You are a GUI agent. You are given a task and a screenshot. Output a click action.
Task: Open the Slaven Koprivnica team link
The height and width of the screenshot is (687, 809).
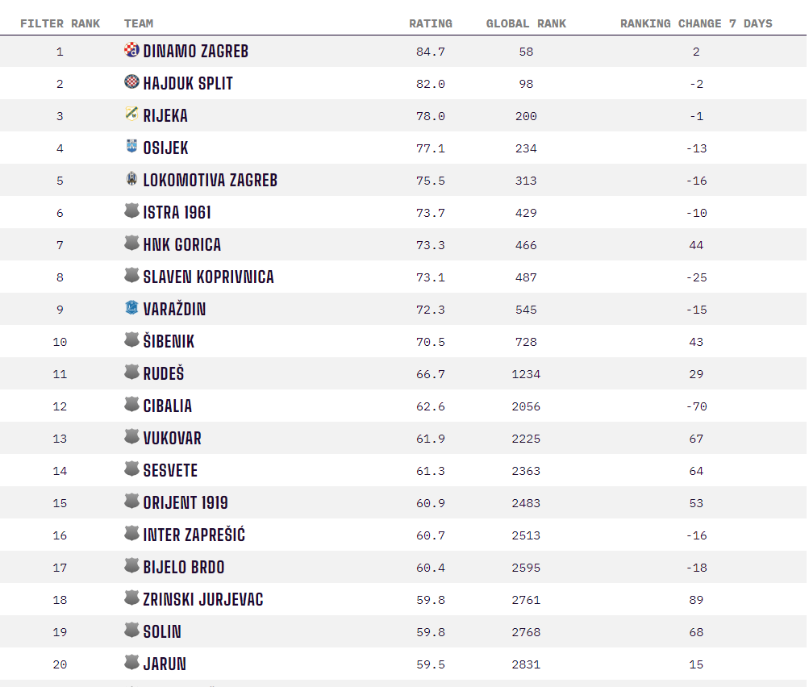(208, 277)
